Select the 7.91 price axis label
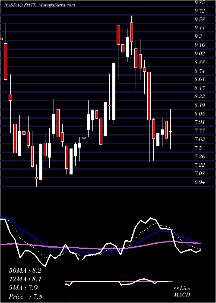Image resolution: width=216 pixels, height=303 pixels. tap(199, 122)
